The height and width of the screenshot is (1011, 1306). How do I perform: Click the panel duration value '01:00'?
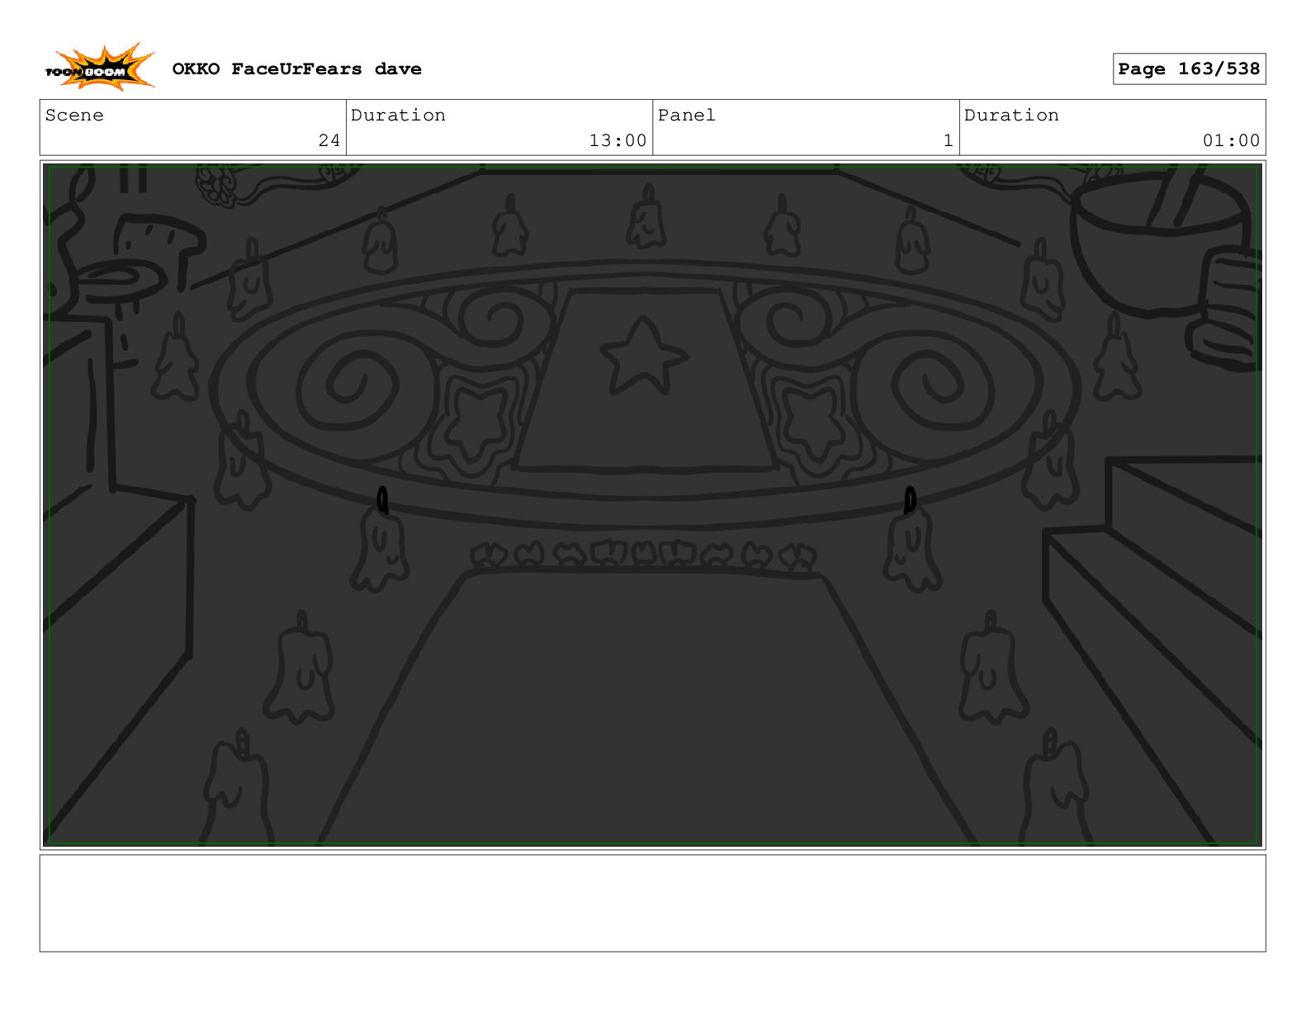1231,141
